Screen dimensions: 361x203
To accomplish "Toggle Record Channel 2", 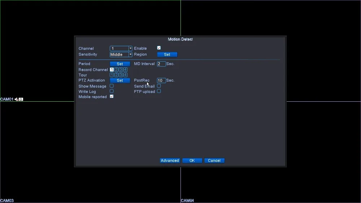I will pyautogui.click(x=116, y=70).
